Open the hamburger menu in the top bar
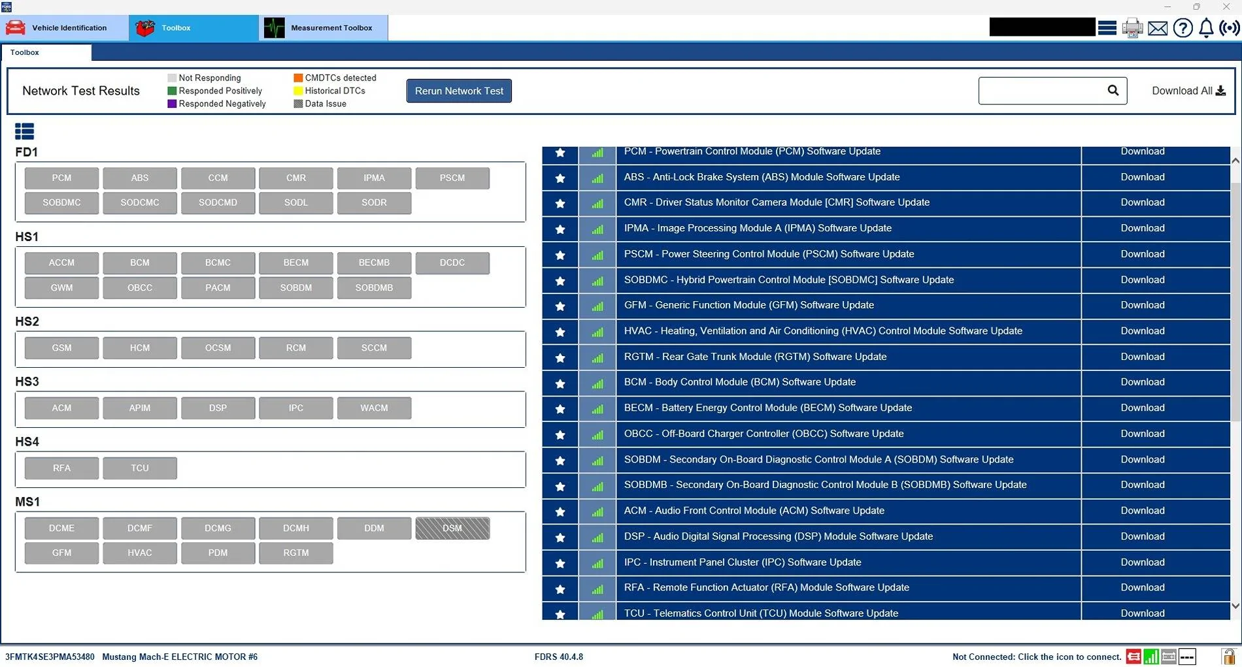This screenshot has height=667, width=1242. point(1107,28)
